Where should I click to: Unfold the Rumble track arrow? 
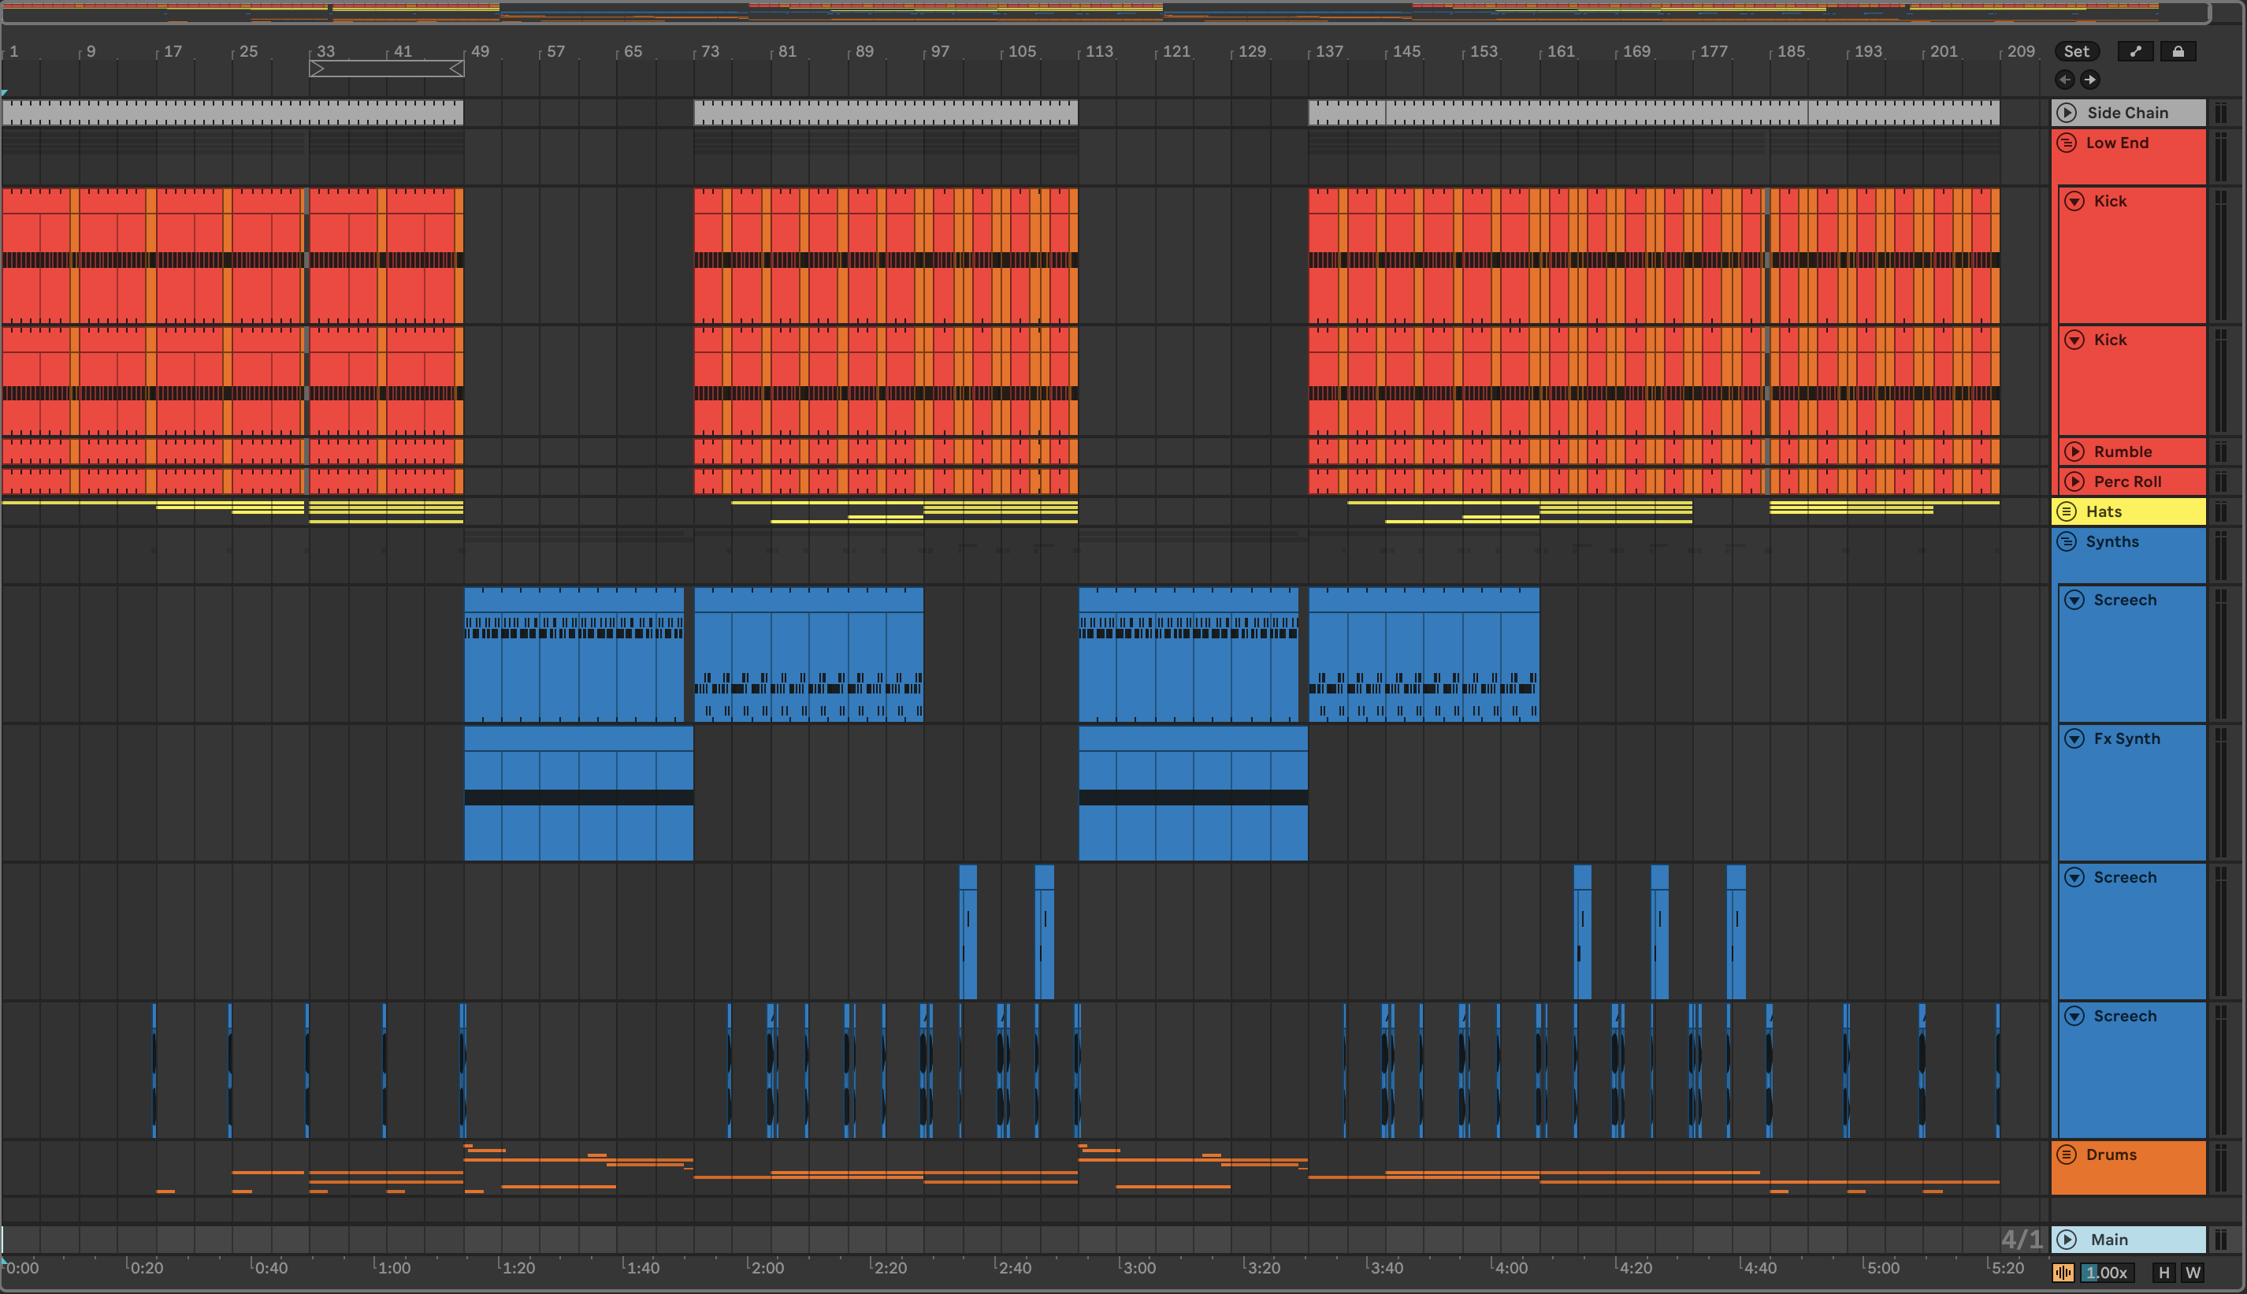(x=2074, y=452)
